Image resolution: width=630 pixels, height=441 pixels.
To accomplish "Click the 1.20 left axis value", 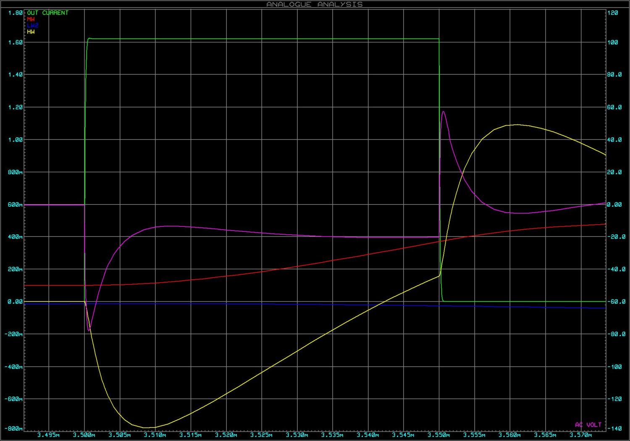I will click(16, 107).
